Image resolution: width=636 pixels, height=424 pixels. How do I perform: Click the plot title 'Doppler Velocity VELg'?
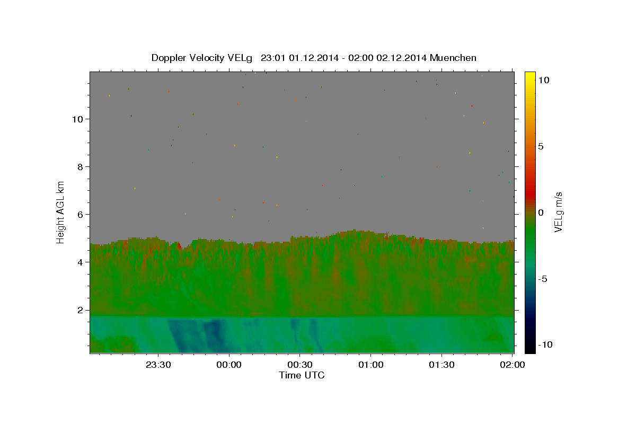point(202,58)
